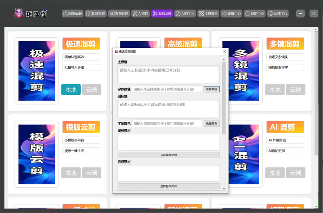Click the 视频素材 list box
Image resolution: width=323 pixels, height=213 pixels.
[168, 142]
